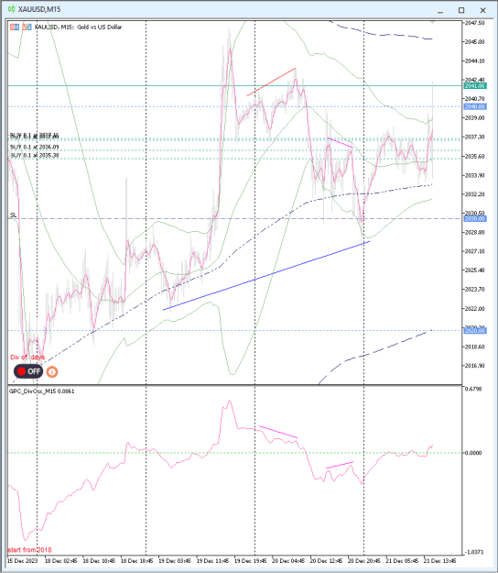
Task: Click the 2030.00 stop loss price tag
Action: [x=474, y=218]
